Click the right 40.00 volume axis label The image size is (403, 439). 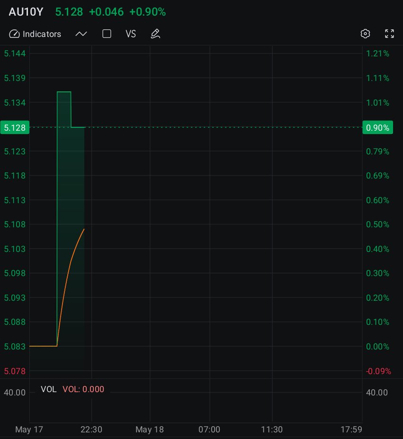[377, 393]
